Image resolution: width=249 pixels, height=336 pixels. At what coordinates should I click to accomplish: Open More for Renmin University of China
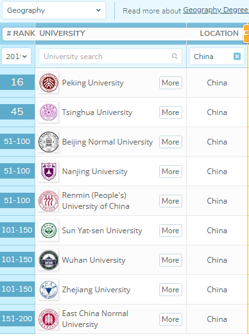click(x=171, y=201)
